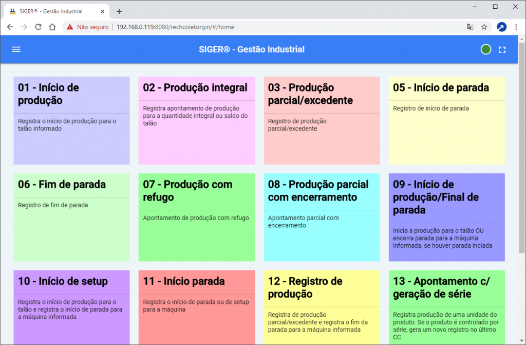This screenshot has width=526, height=345.
Task: Open card 01 - Início de produção
Action: click(71, 121)
